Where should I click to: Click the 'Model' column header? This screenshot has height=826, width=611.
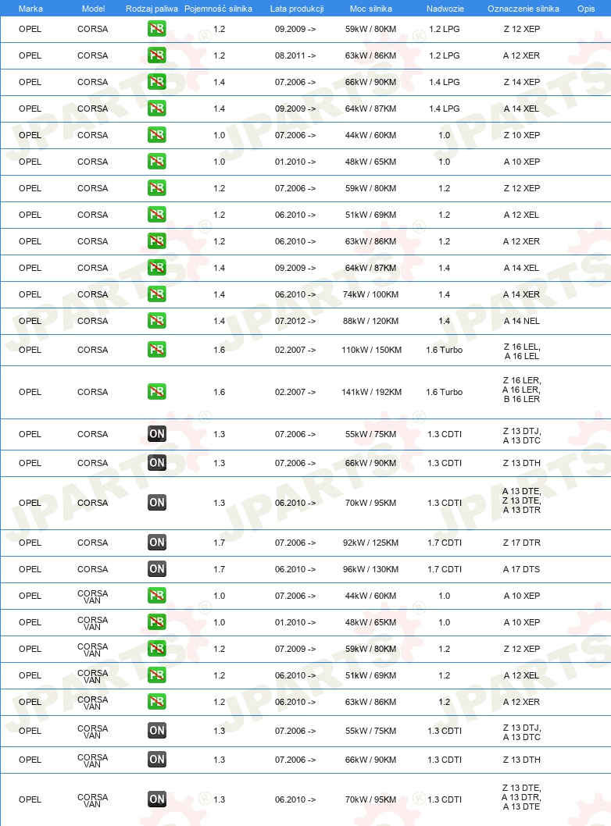(x=93, y=9)
